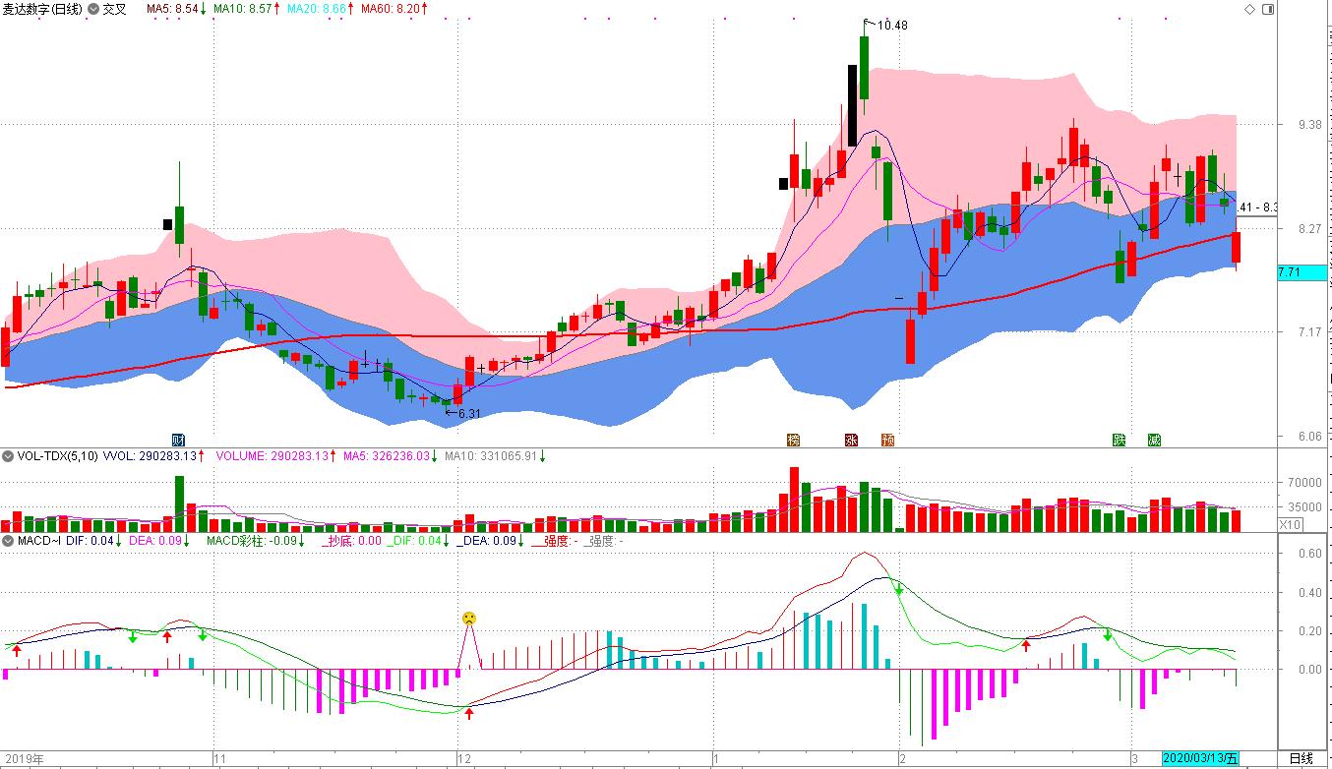This screenshot has width=1332, height=769.
Task: Click the 7.17 price axis value
Action: pos(1310,332)
